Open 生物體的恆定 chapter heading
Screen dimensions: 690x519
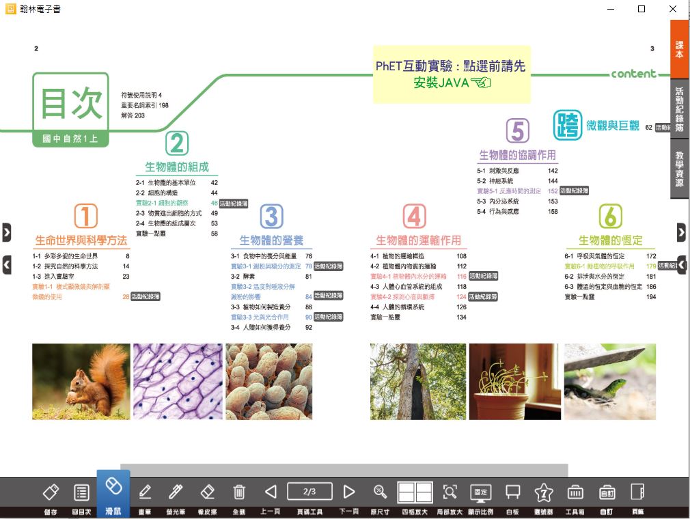[x=611, y=240]
